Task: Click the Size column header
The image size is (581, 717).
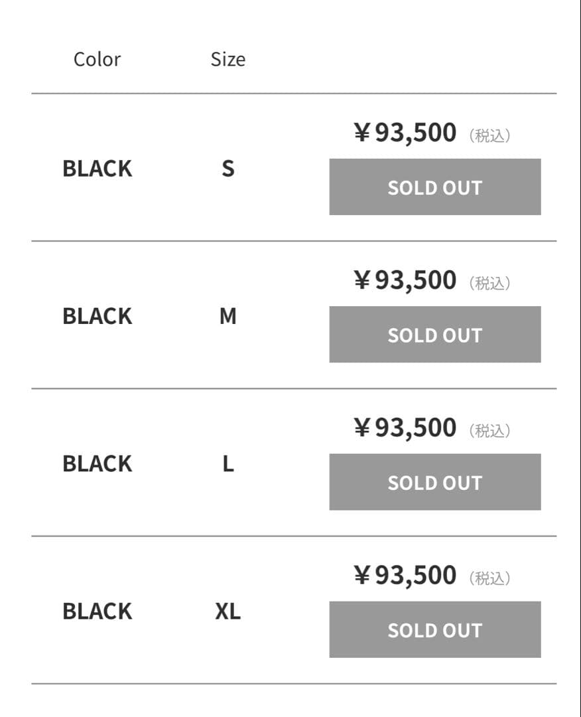Action: pyautogui.click(x=227, y=59)
